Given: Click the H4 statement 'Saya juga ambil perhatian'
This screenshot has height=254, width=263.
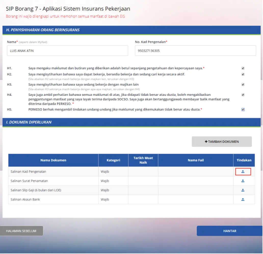Looking at the screenshot, I should tap(129, 99).
